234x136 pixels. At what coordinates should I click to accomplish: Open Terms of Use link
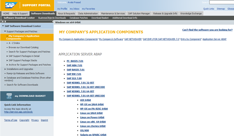click(10, 120)
